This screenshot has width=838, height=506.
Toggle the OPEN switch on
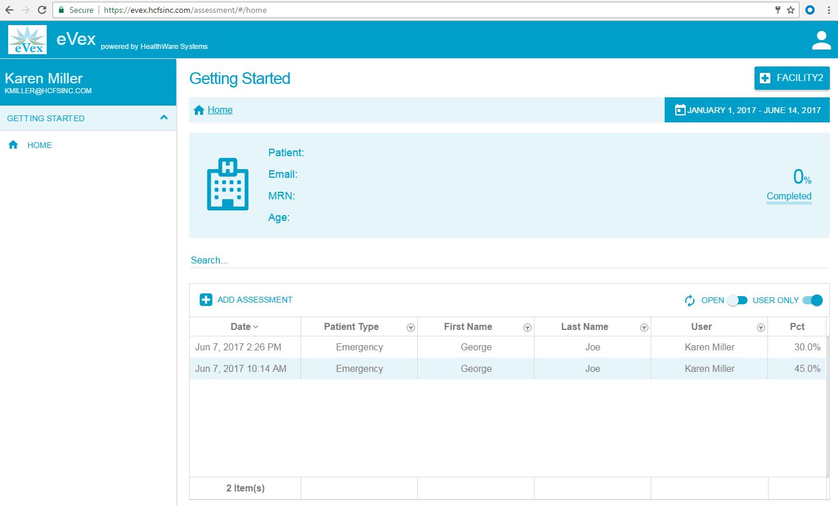coord(737,300)
